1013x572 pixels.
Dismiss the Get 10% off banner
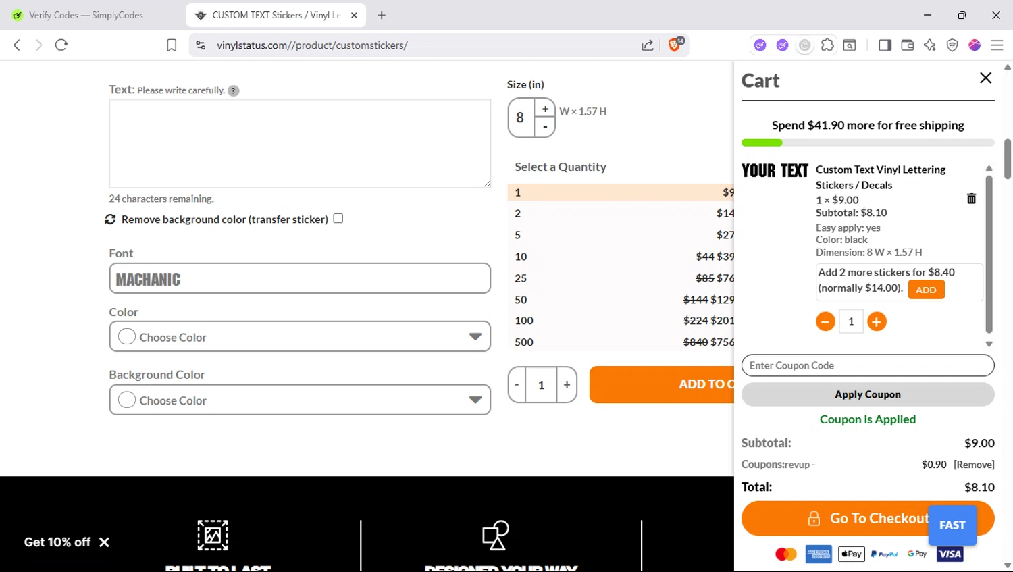(104, 542)
